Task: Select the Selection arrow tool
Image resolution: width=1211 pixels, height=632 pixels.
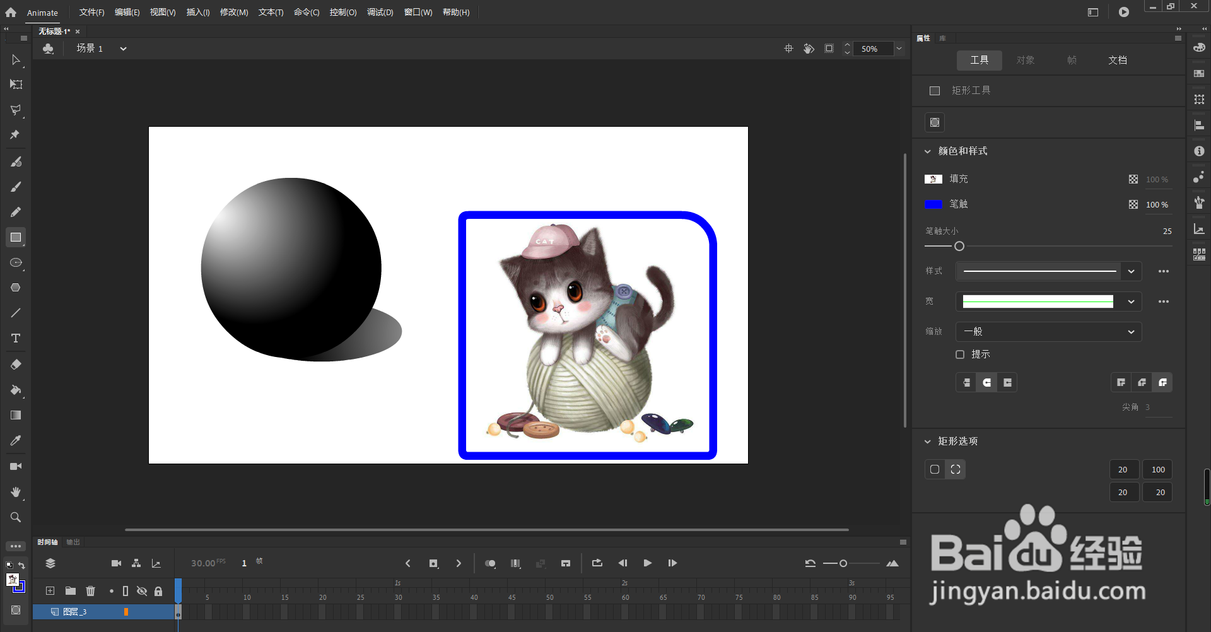Action: 16,60
